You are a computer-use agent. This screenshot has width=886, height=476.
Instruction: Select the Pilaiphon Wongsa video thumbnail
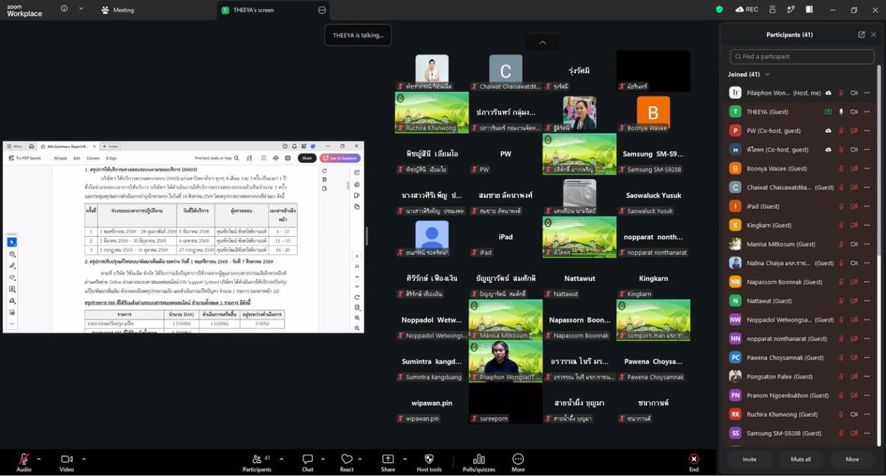[505, 361]
